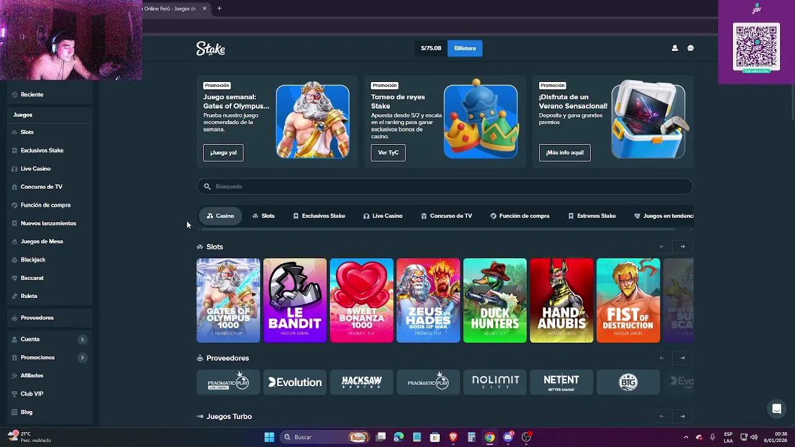Open Club VIP in the sidebar
Image resolution: width=795 pixels, height=447 pixels.
50,394
